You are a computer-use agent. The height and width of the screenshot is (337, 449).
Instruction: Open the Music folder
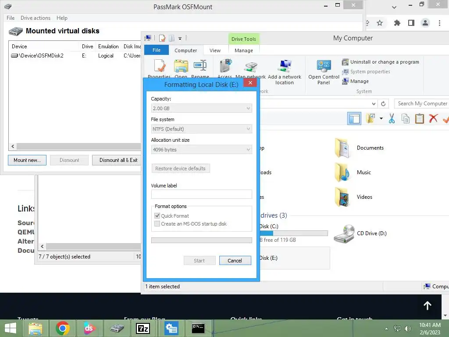(353, 172)
